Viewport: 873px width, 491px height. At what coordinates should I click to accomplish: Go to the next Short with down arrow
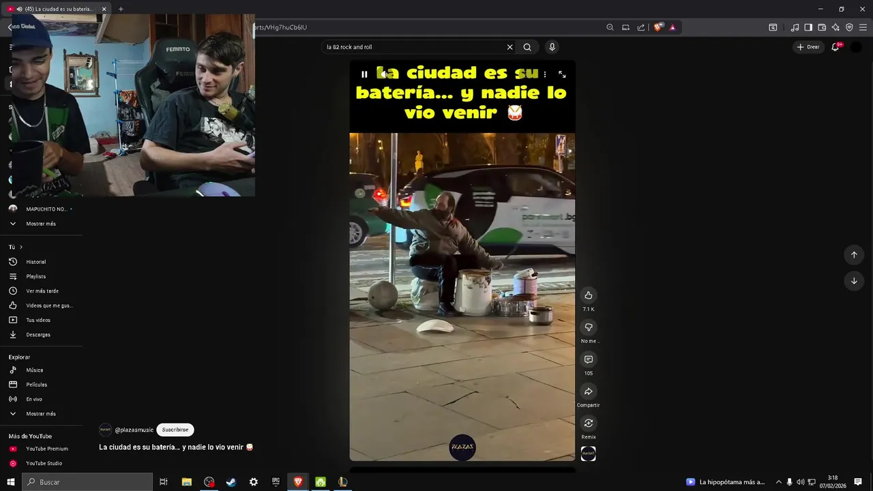point(854,281)
